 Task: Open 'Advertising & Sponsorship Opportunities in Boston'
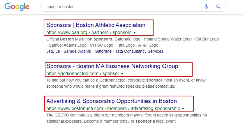[x=112, y=101]
